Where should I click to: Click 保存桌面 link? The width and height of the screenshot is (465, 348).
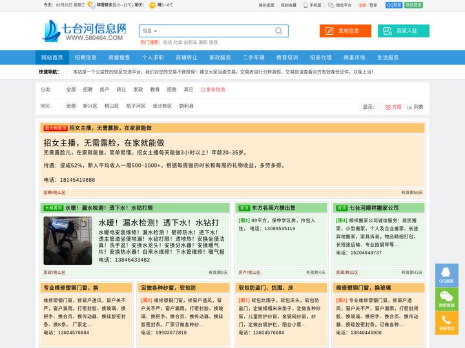[266, 5]
